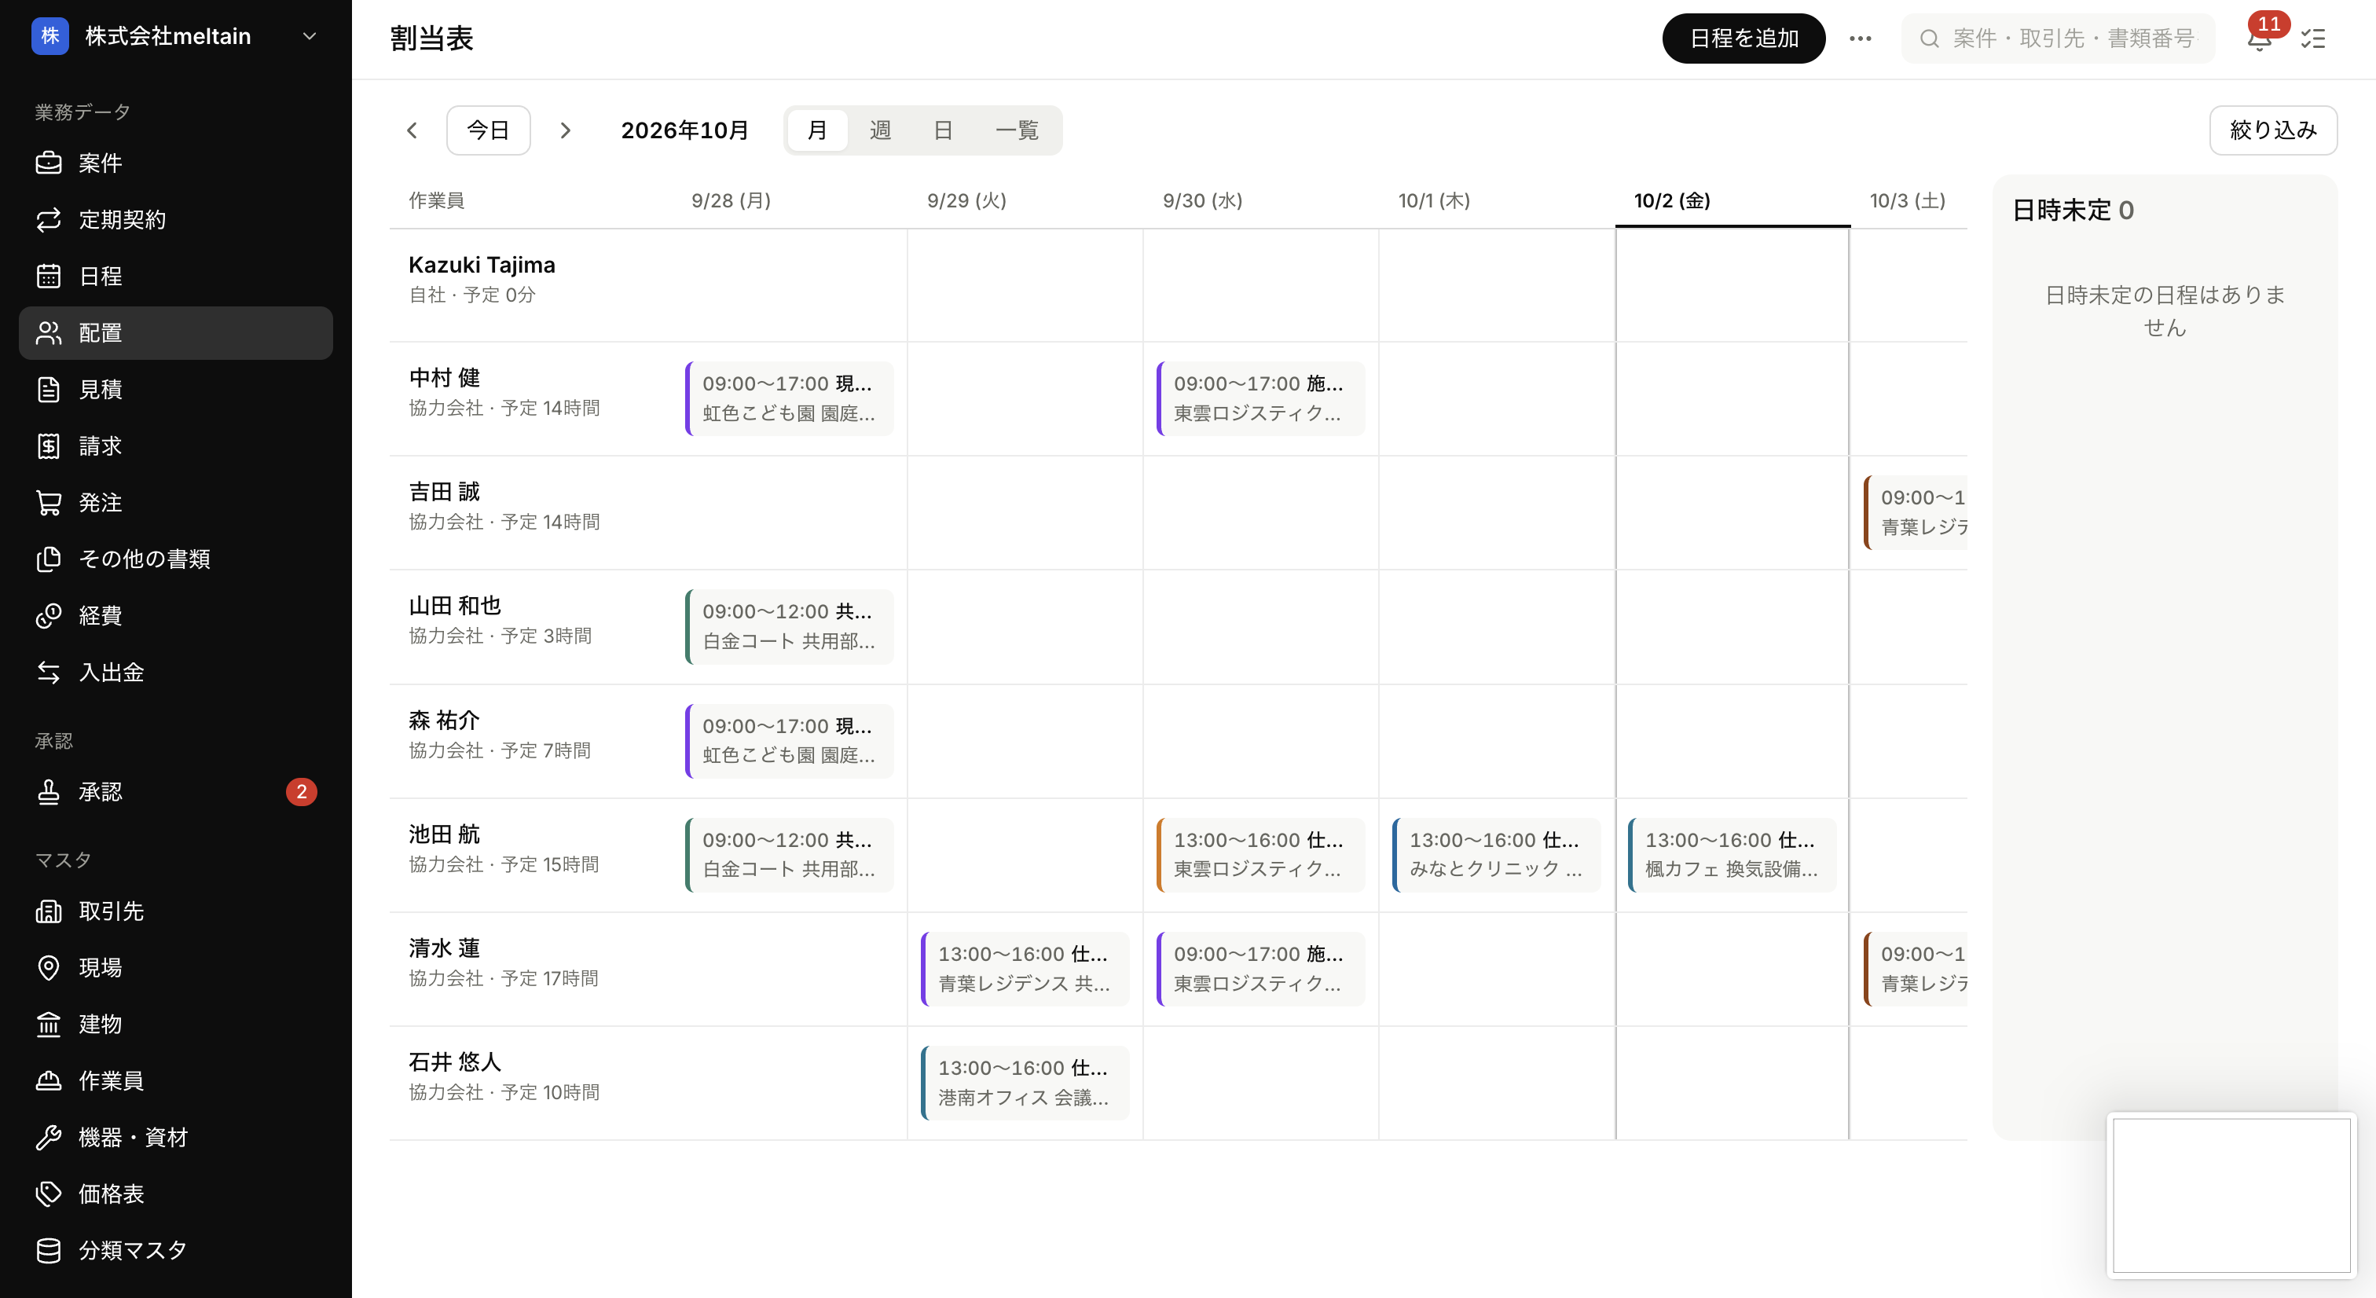Jump to 今日 today

tap(488, 130)
